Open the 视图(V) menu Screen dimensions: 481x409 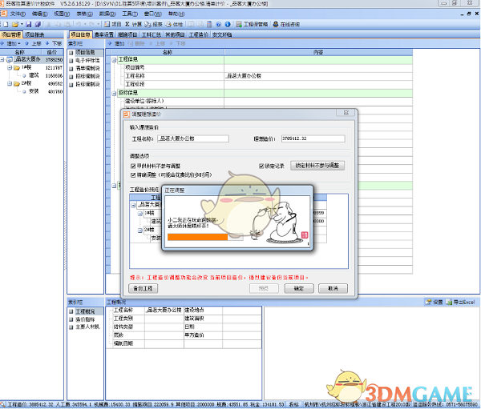(62, 14)
